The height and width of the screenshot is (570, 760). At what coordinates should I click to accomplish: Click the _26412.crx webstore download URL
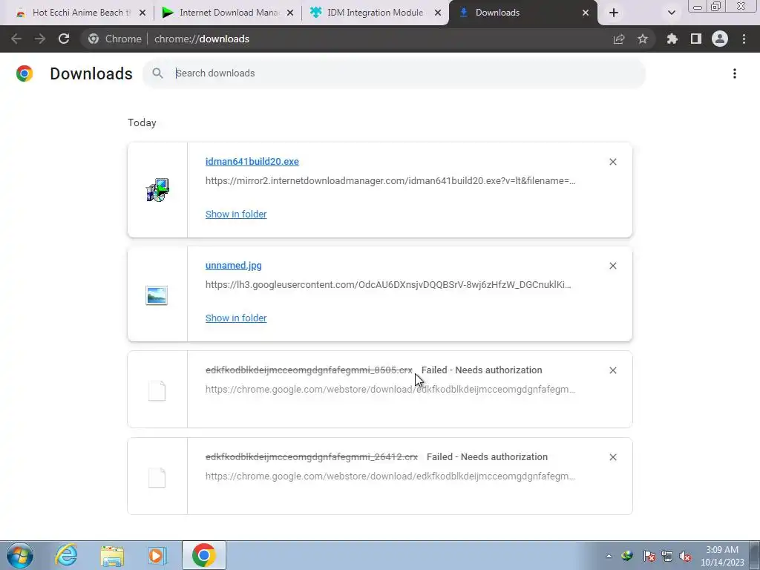point(390,476)
